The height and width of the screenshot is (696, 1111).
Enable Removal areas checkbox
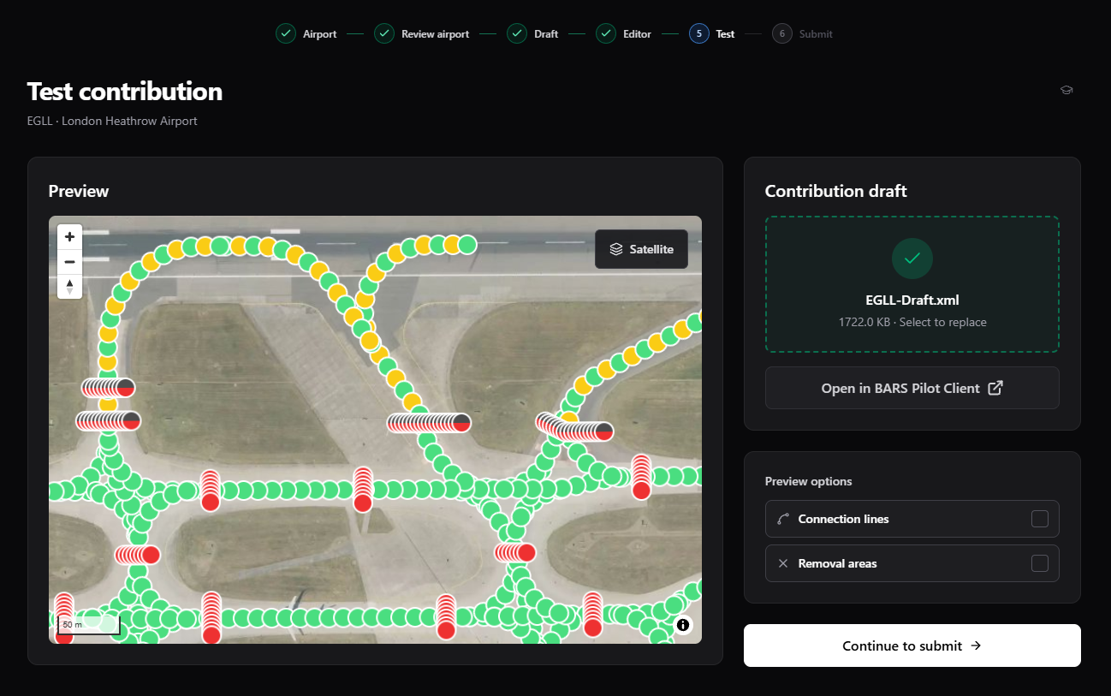click(1040, 563)
